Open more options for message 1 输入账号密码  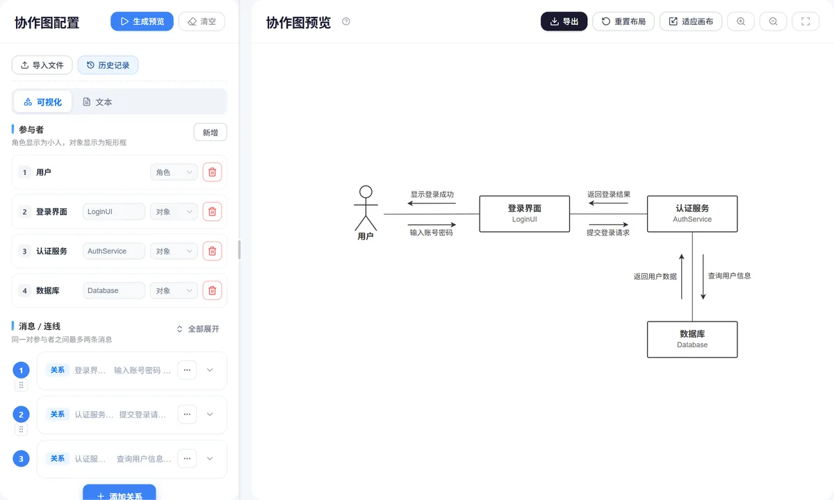click(187, 370)
